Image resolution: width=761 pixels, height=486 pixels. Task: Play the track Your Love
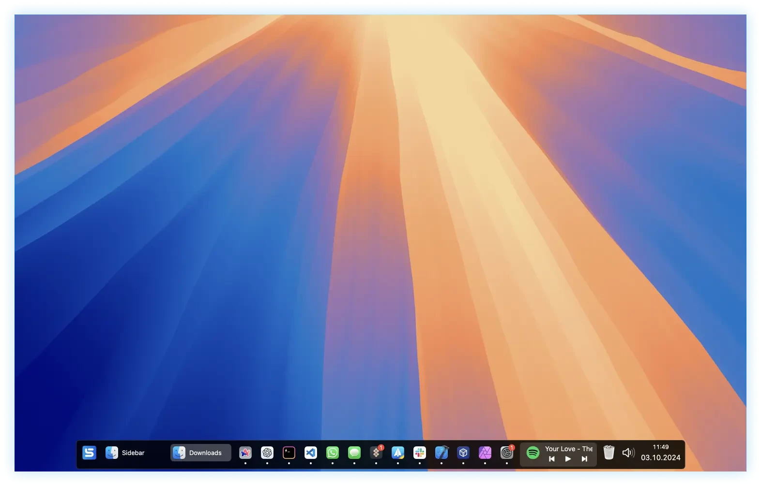568,459
